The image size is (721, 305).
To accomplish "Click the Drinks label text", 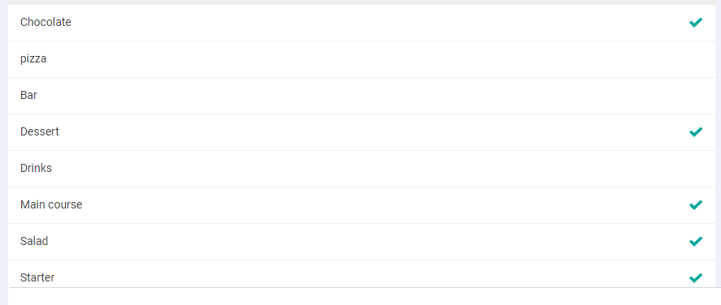I will tap(36, 168).
